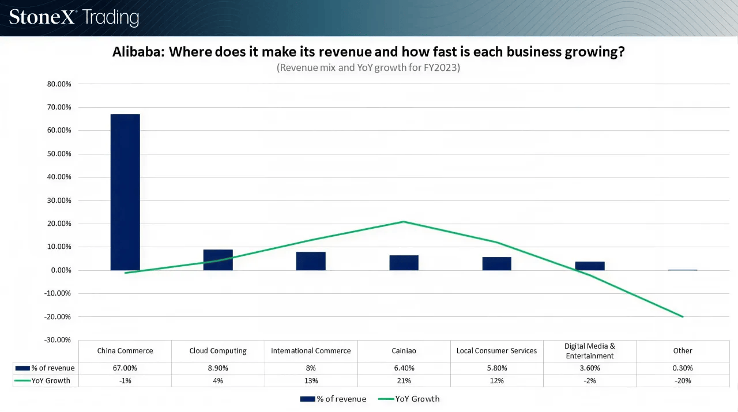
Task: Click the Digital Media & Entertainment revenue bar
Action: pos(590,266)
